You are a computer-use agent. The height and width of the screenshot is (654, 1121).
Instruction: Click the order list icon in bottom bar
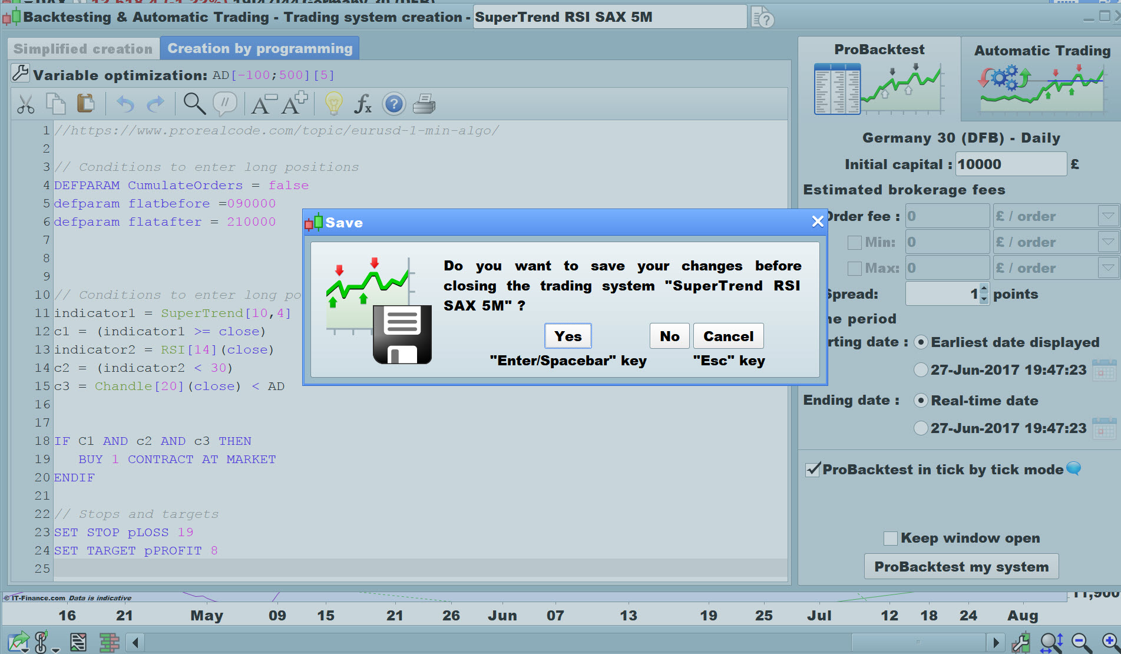[x=78, y=642]
